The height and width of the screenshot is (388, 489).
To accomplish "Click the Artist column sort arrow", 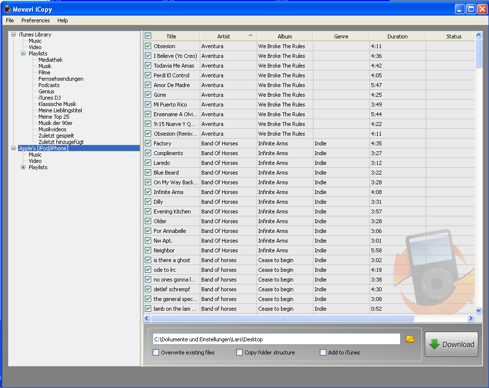I will pyautogui.click(x=250, y=35).
